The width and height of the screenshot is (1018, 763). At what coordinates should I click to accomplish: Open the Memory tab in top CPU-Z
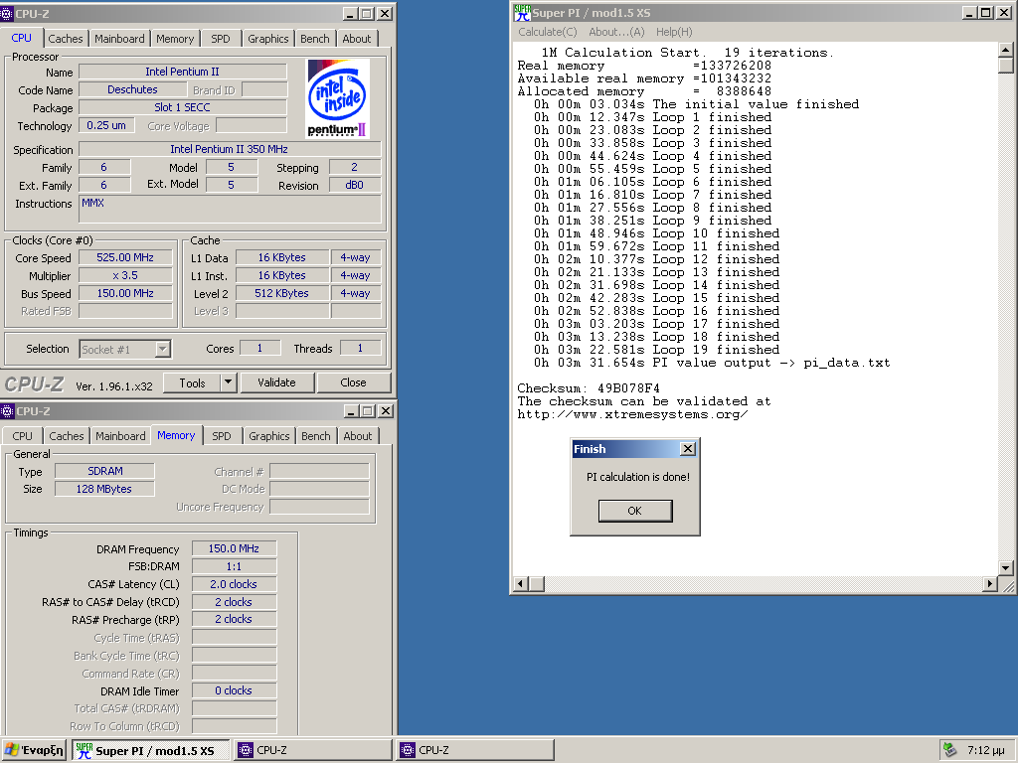click(175, 39)
